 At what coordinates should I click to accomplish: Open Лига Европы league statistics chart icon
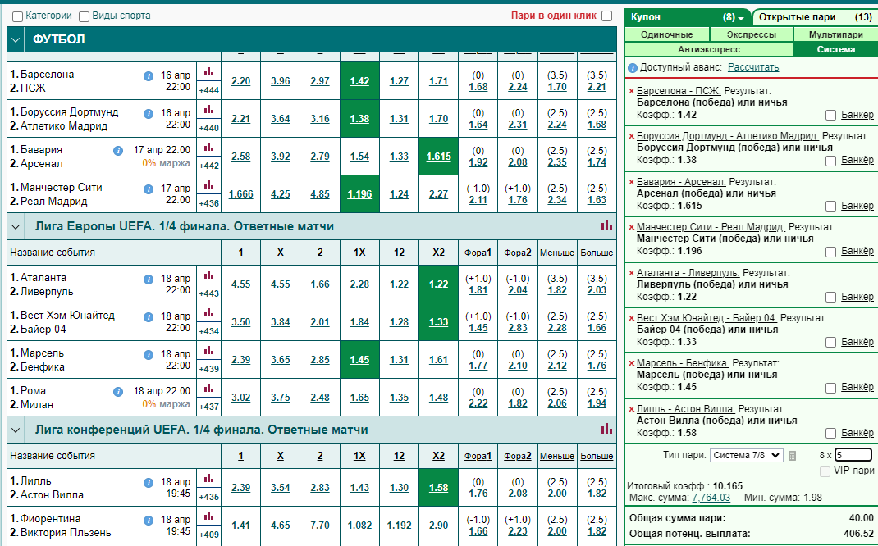click(x=606, y=225)
